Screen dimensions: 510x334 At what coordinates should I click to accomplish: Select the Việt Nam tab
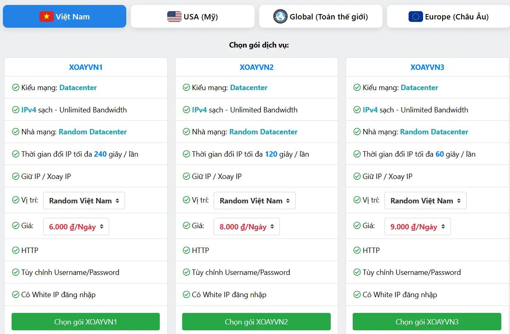pyautogui.click(x=64, y=17)
